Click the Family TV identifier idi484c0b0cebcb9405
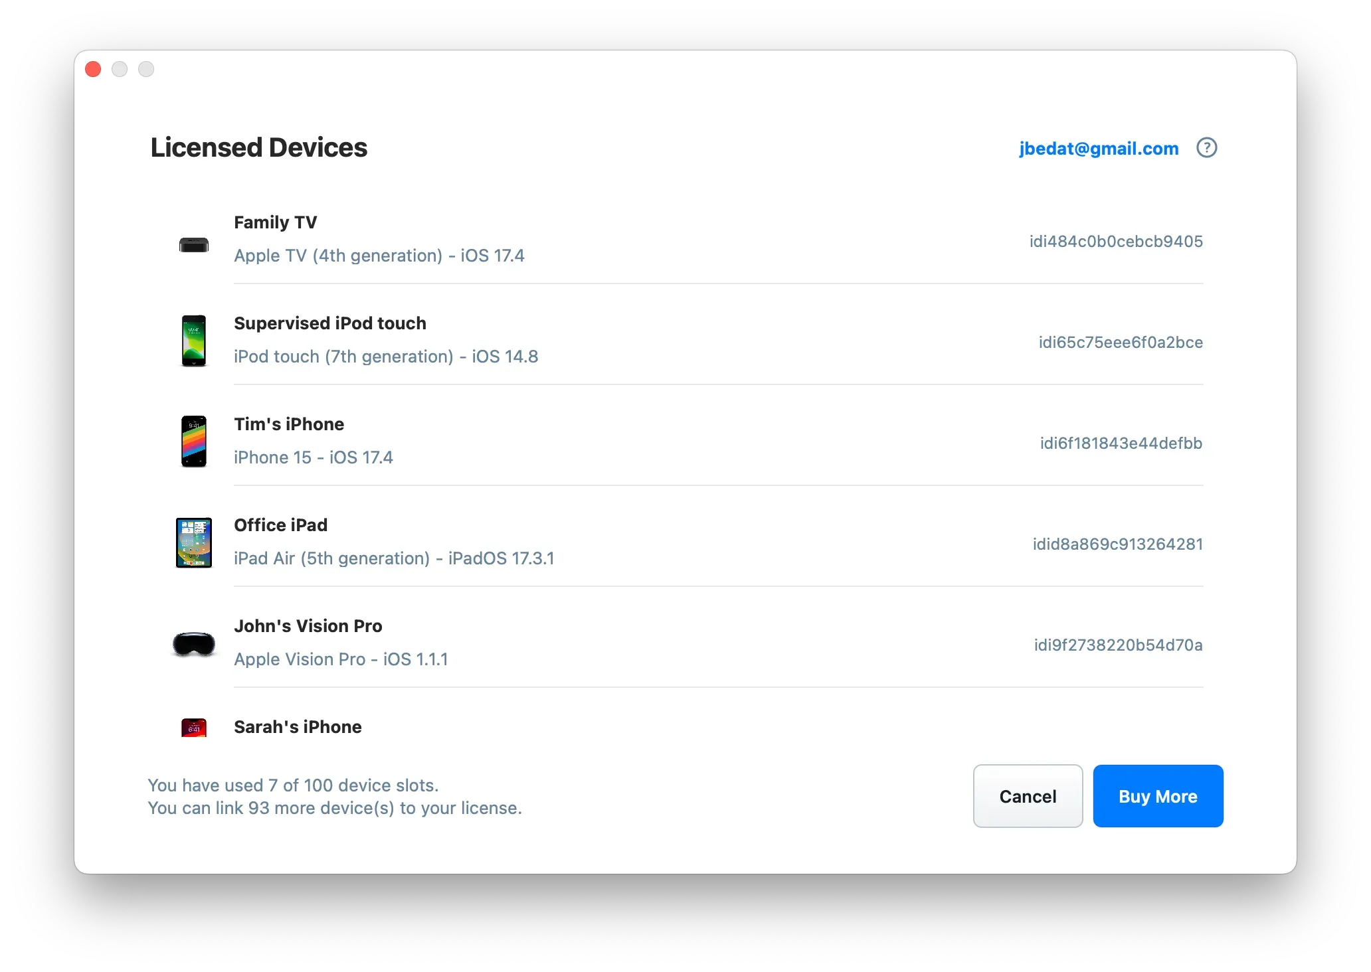The width and height of the screenshot is (1371, 972). pyautogui.click(x=1116, y=241)
